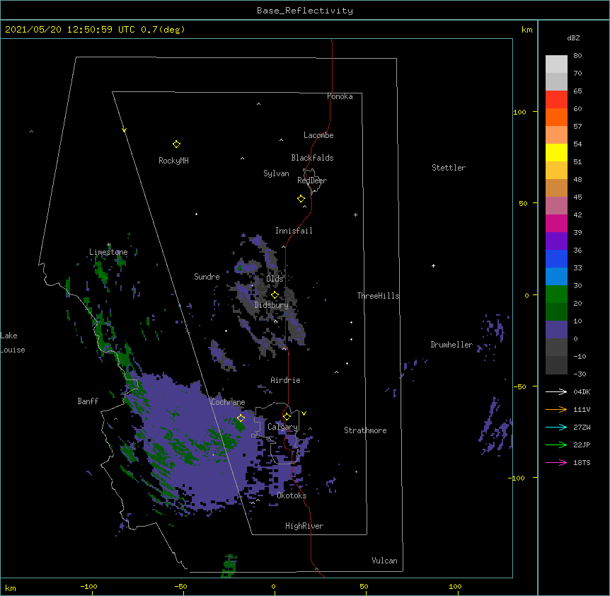The image size is (610, 596).
Task: Click the HighRiver label
Action: tap(304, 526)
